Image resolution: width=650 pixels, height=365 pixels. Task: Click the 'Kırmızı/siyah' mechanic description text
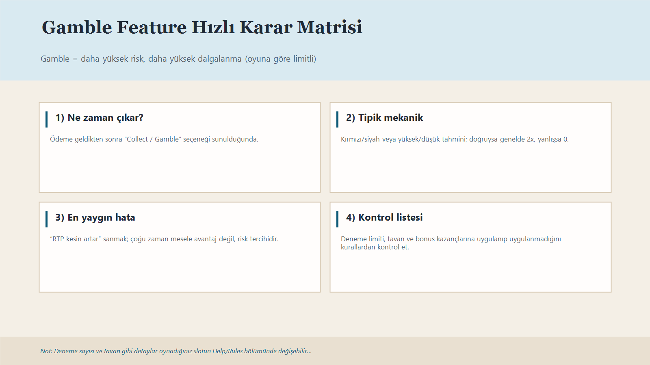pyautogui.click(x=455, y=139)
